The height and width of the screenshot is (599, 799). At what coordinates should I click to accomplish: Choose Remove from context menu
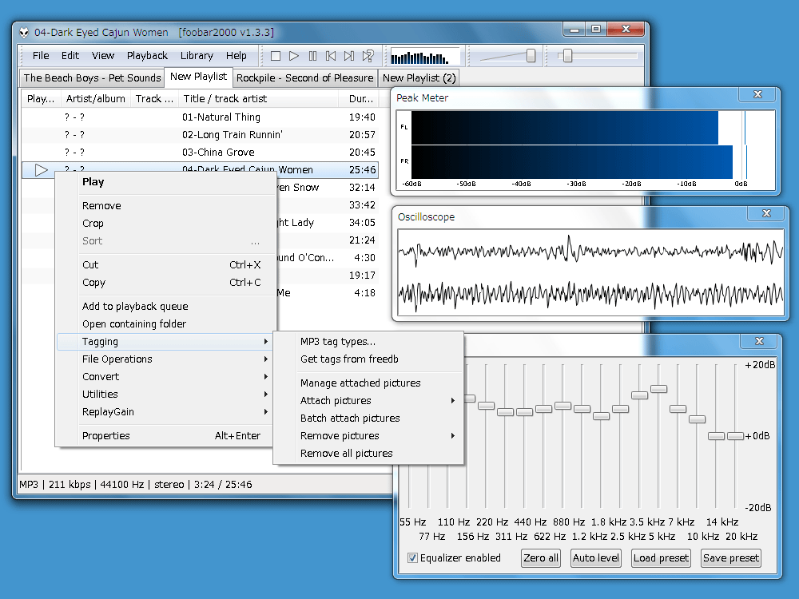(166, 206)
